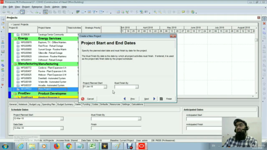The image size is (267, 150).
Task: Collapse the ProdDev group
Action: (13, 93)
